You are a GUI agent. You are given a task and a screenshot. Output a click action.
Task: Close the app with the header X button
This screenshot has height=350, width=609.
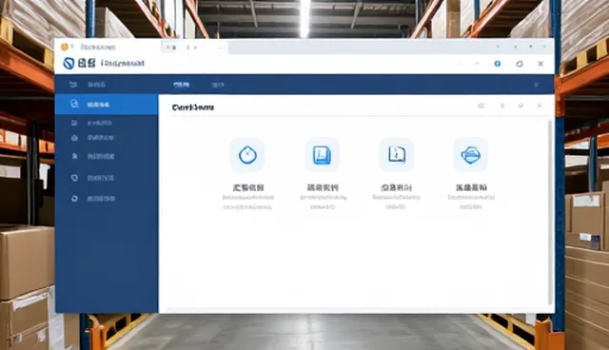[x=540, y=64]
